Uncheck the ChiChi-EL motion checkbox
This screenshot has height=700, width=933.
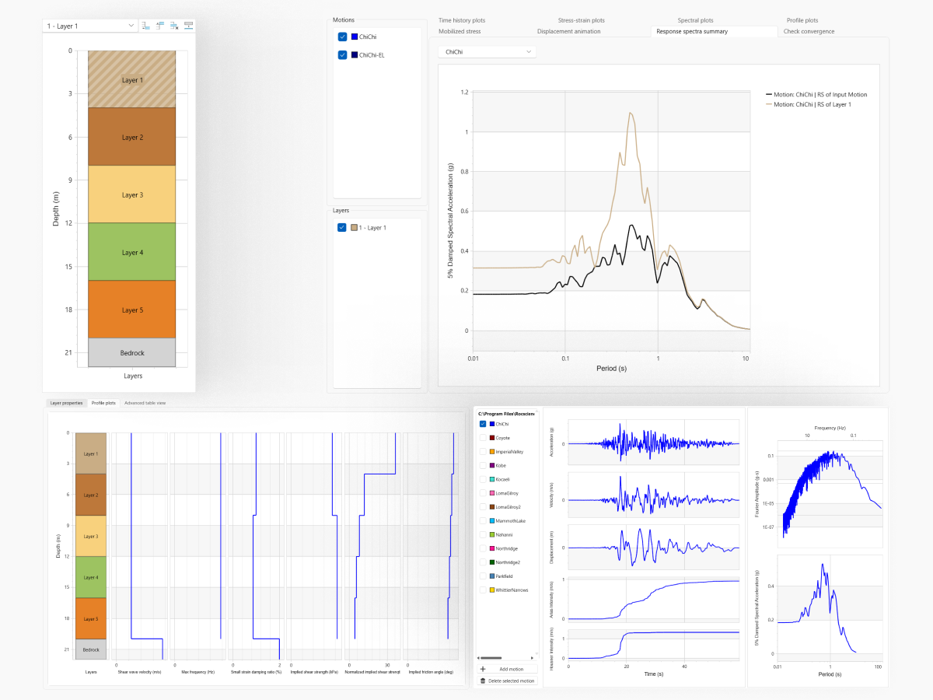342,55
